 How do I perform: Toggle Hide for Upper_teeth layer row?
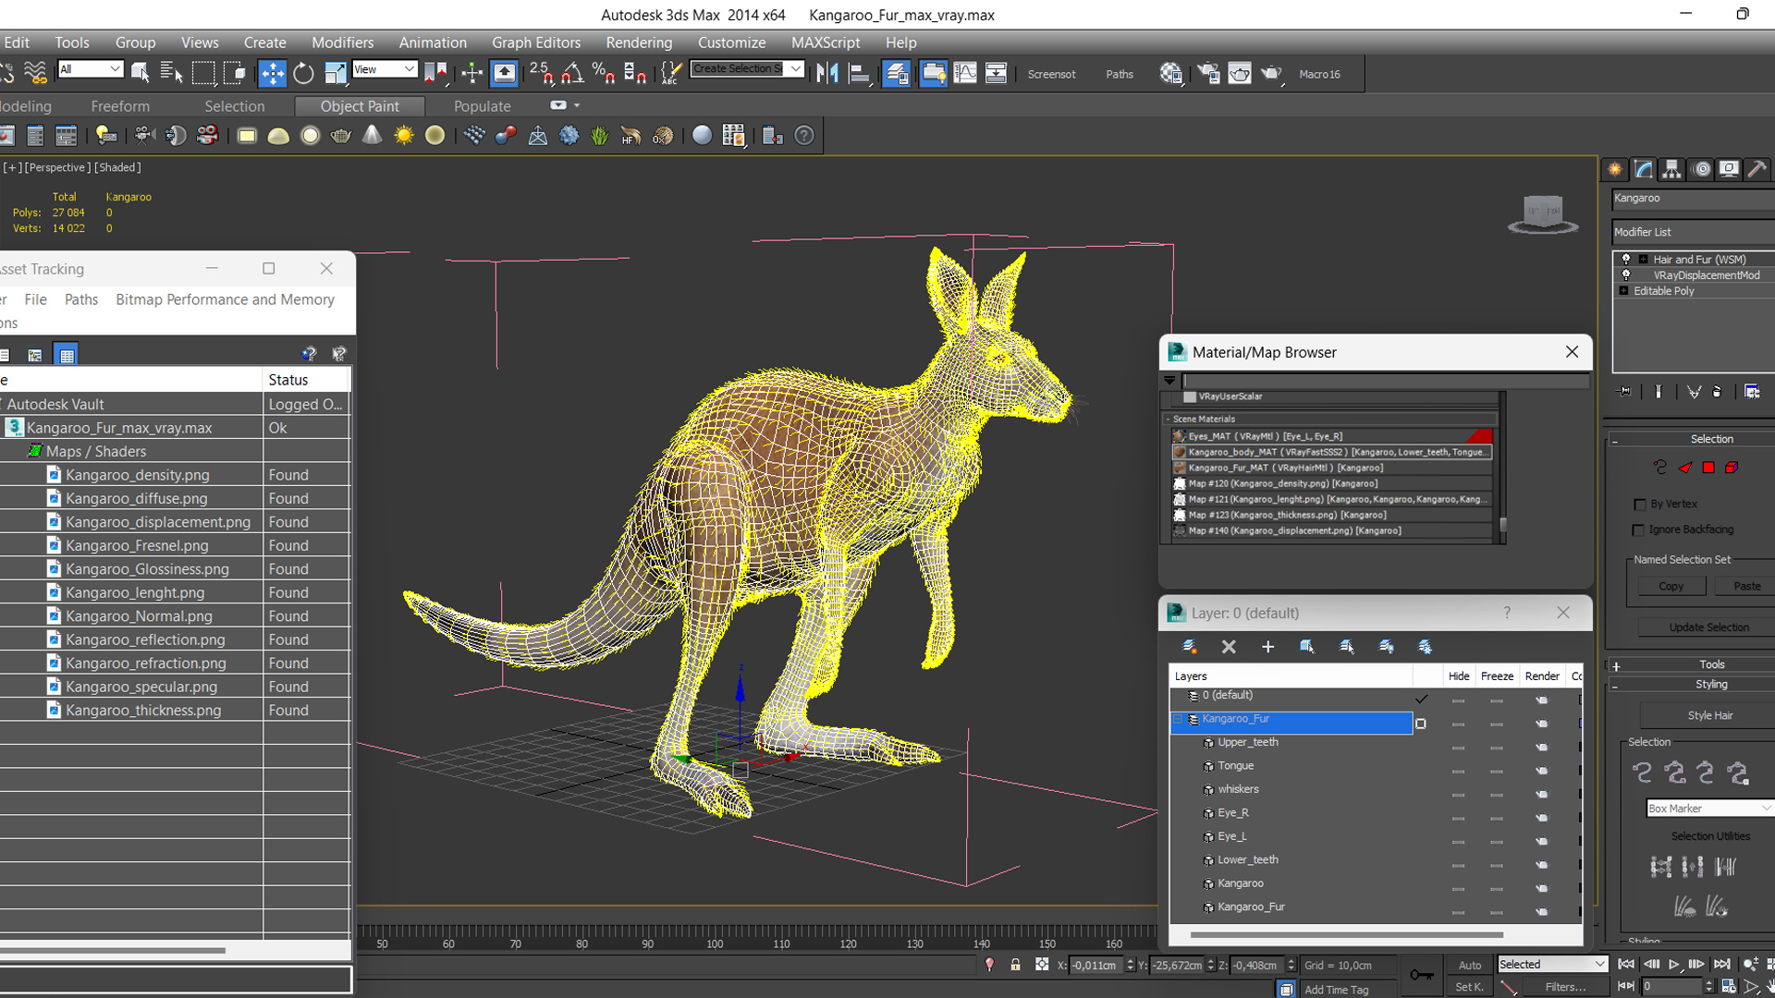click(1458, 748)
